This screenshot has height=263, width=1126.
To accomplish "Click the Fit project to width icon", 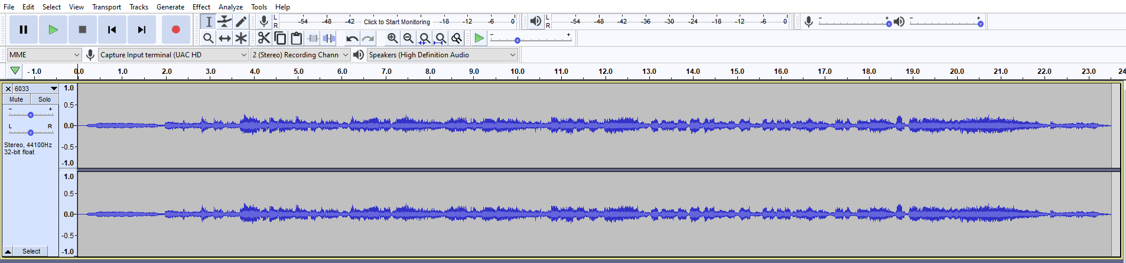I will point(440,38).
